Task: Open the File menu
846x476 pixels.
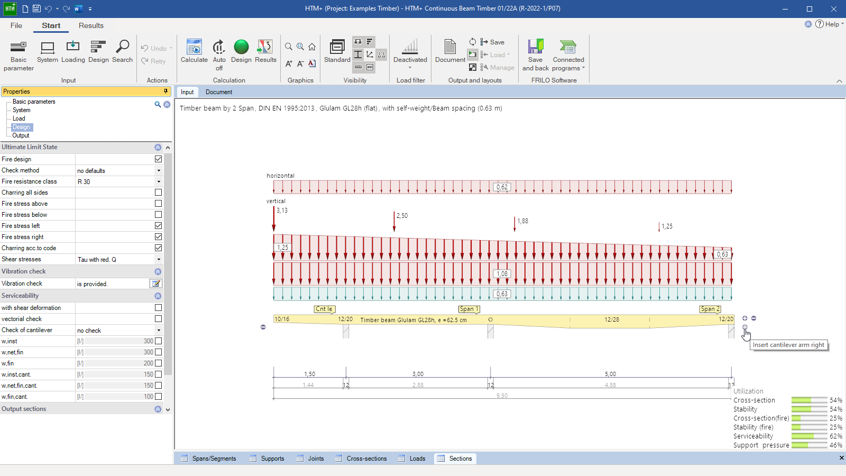Action: (16, 25)
